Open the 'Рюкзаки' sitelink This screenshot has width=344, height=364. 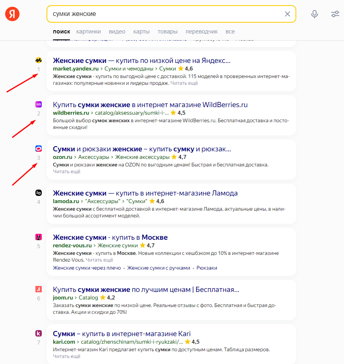click(207, 268)
